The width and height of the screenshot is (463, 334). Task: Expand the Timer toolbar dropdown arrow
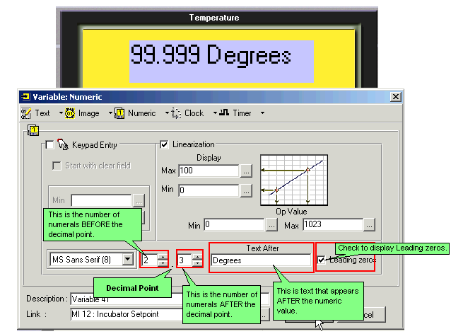pos(262,113)
